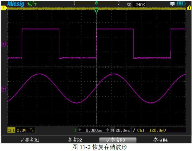Screen dimensions: 192x151
Task: Enable reference R4 waveform
Action: pyautogui.click(x=161, y=140)
